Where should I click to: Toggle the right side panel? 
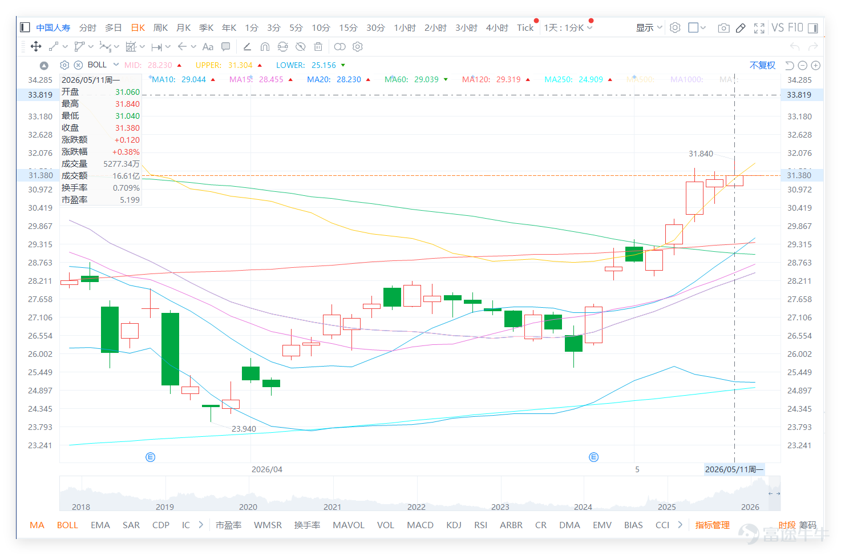(813, 28)
